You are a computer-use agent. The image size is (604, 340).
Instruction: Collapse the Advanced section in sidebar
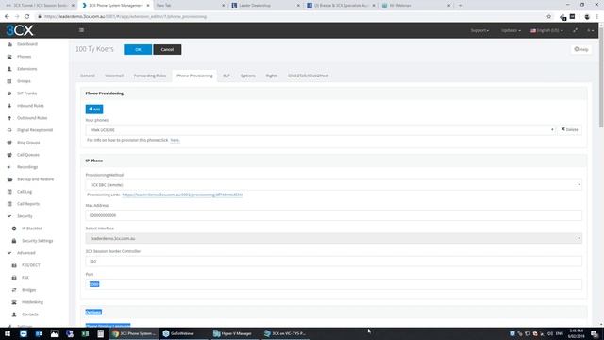(x=9, y=253)
